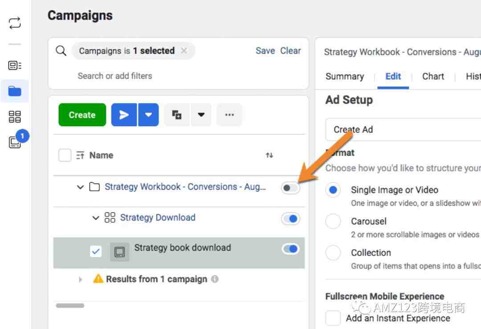481x329 pixels.
Task: Open the Ads icon with notification badge
Action: pos(15,143)
